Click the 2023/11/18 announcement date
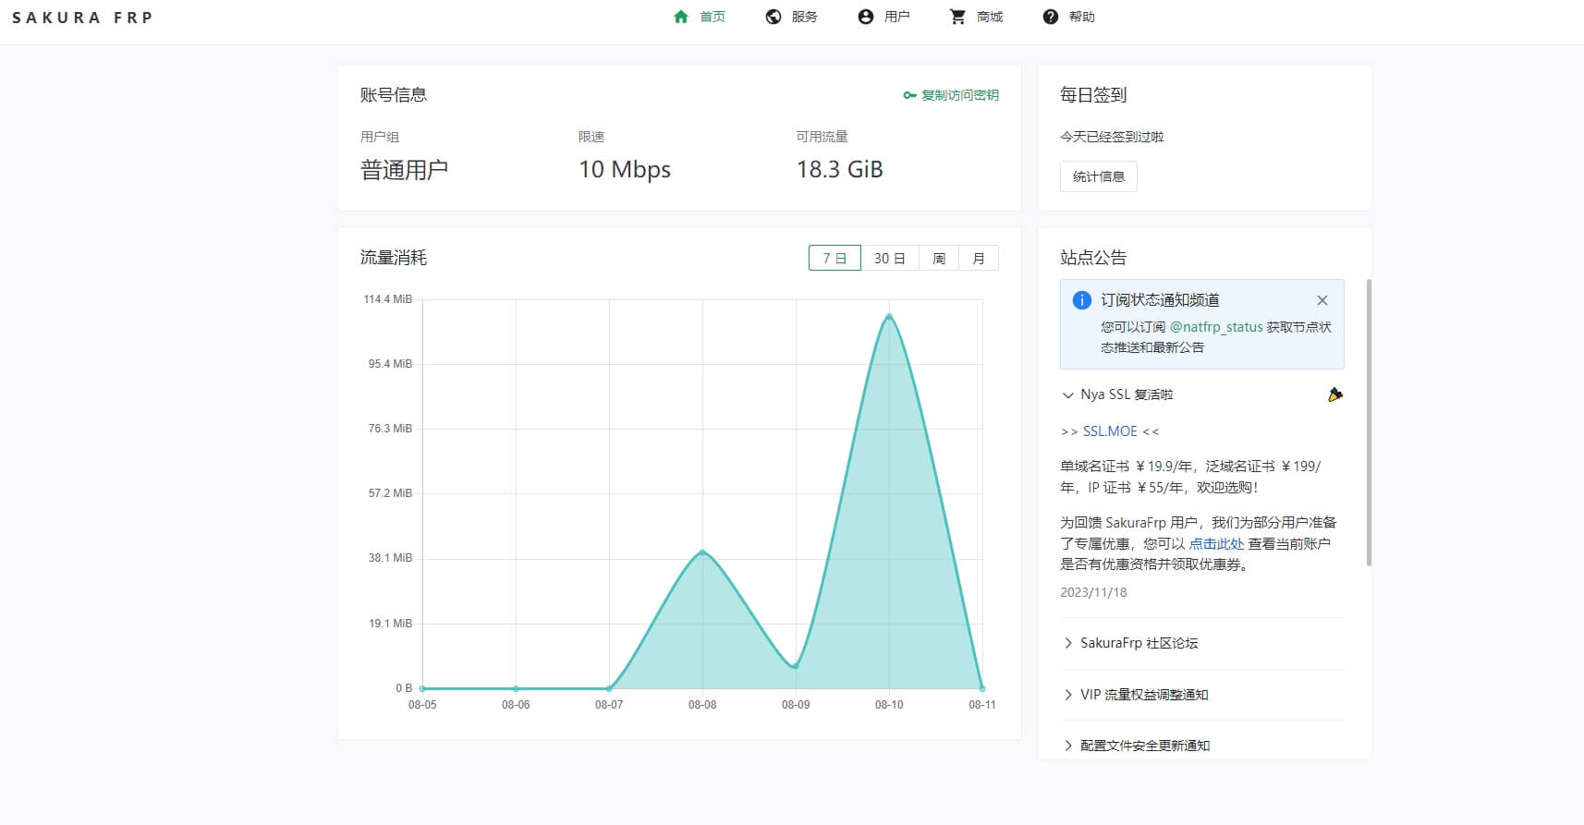 pyautogui.click(x=1093, y=592)
